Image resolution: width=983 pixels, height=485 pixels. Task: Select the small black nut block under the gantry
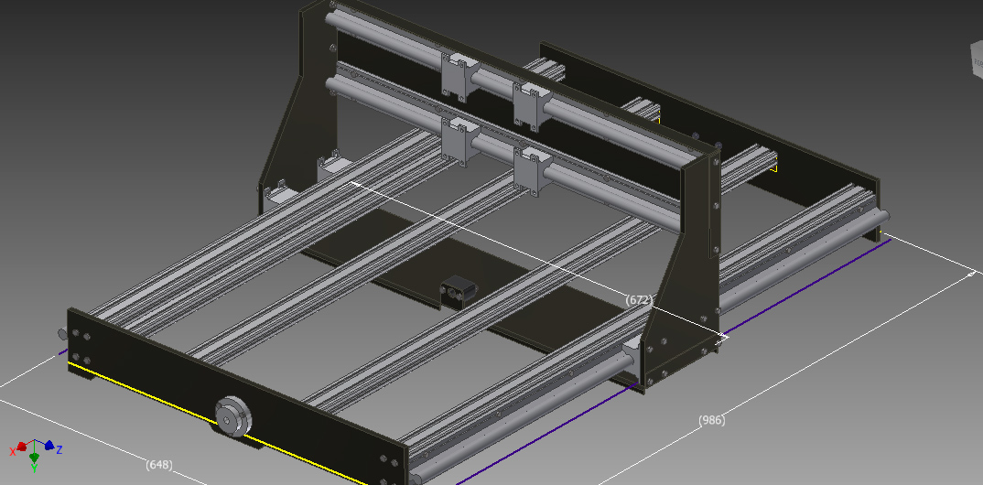pos(459,291)
